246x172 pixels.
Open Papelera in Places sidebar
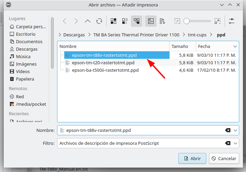coord(22,79)
